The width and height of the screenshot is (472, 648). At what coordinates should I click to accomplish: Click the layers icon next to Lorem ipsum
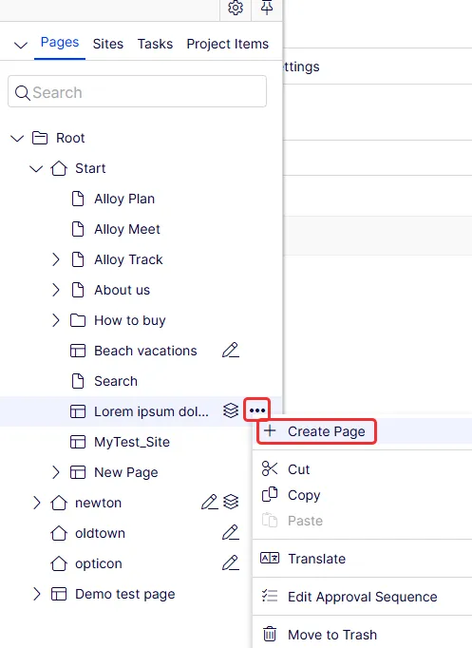tap(231, 410)
